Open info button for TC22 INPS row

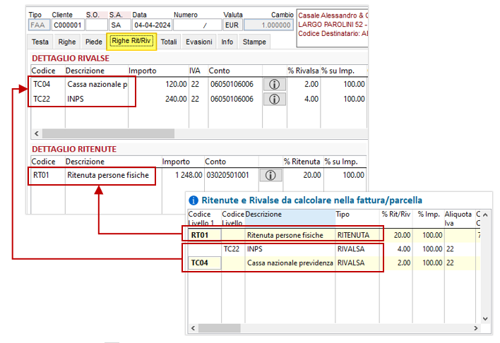click(x=274, y=99)
